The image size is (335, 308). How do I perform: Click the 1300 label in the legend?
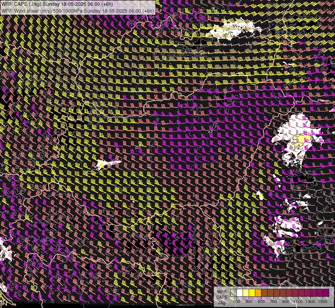[310, 301]
